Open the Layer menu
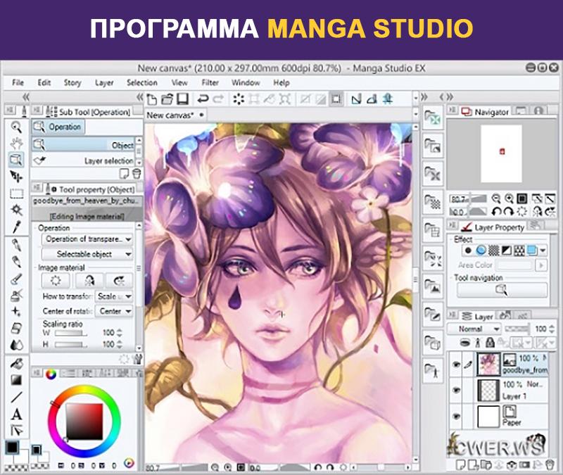The image size is (563, 475). (x=104, y=83)
